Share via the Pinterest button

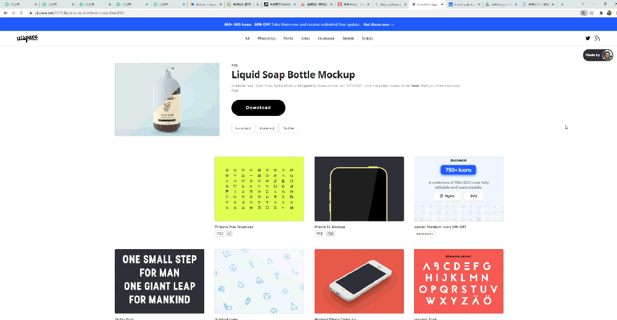[x=267, y=128]
